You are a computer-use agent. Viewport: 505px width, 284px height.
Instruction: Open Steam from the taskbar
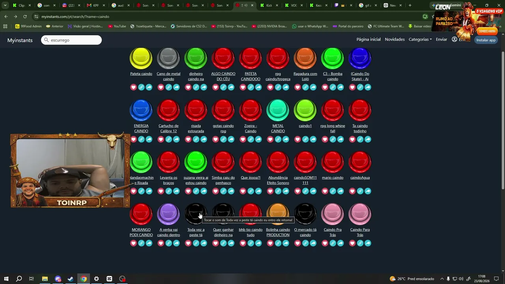click(x=71, y=279)
